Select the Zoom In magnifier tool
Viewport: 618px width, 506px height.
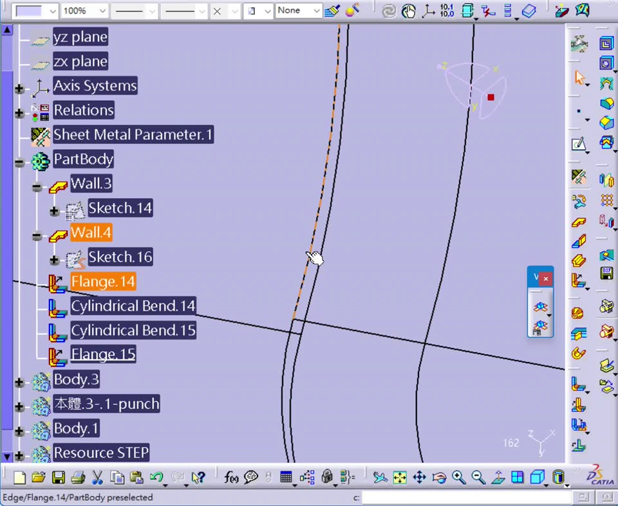click(x=458, y=477)
